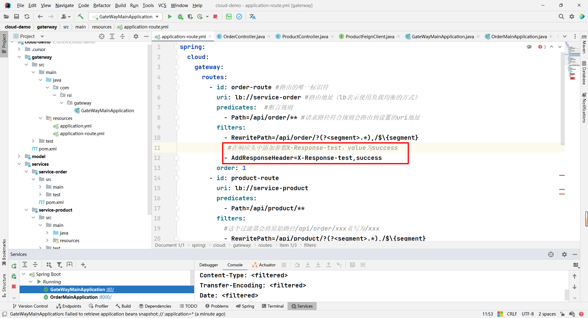Expand the model module

[x=19, y=157]
